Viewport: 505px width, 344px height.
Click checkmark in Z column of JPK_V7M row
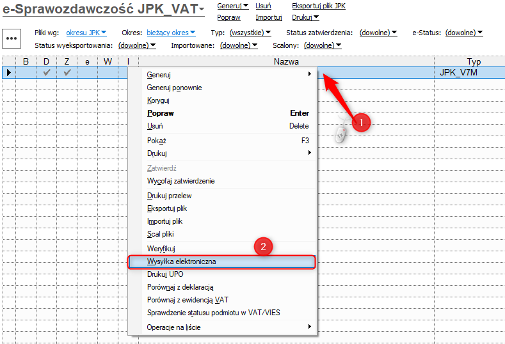[x=67, y=73]
